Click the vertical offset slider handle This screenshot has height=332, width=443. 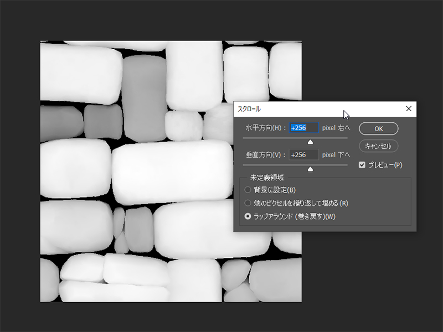click(310, 169)
